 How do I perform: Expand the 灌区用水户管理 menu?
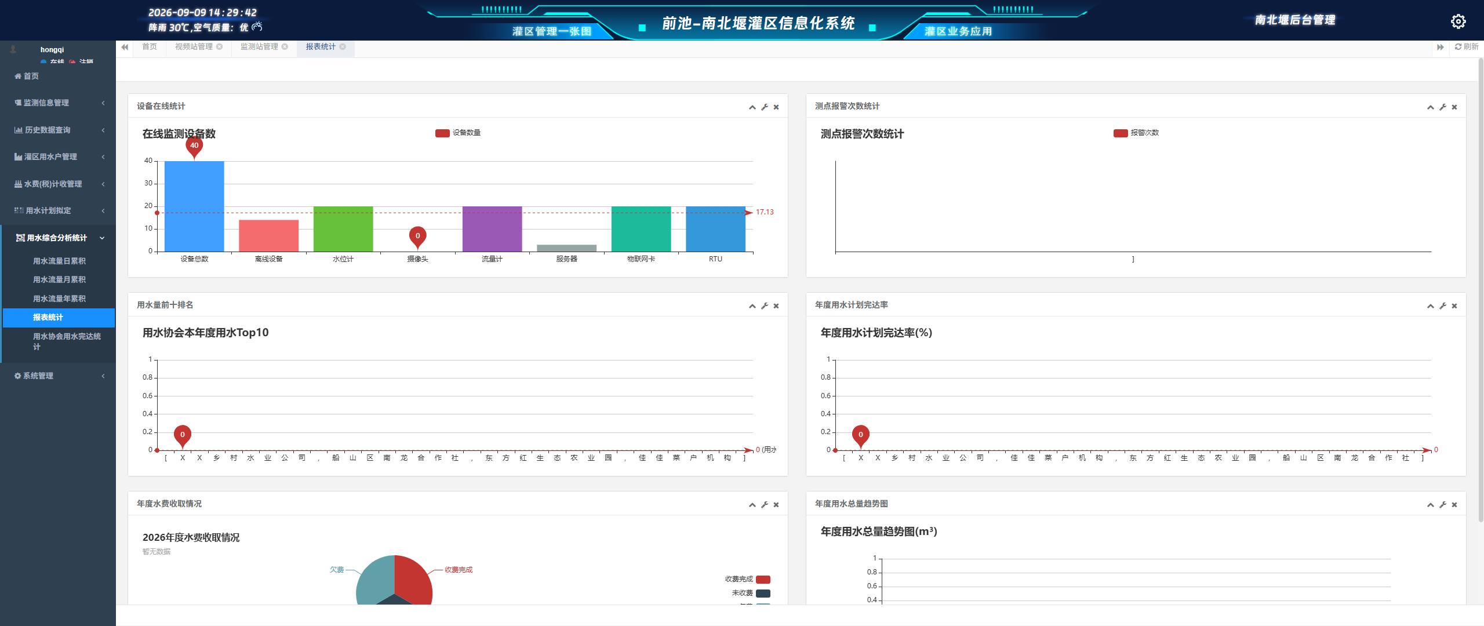coord(58,157)
